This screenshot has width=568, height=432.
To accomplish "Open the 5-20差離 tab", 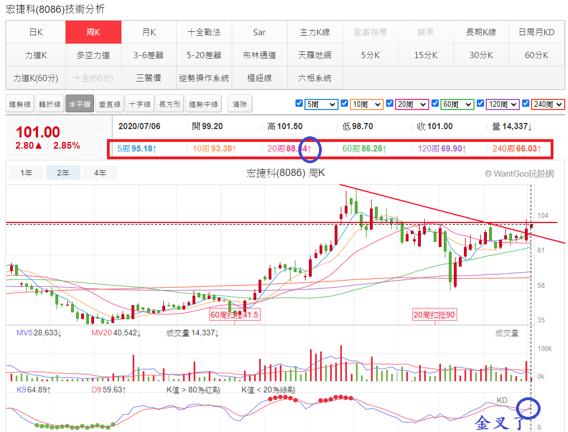I will click(204, 55).
